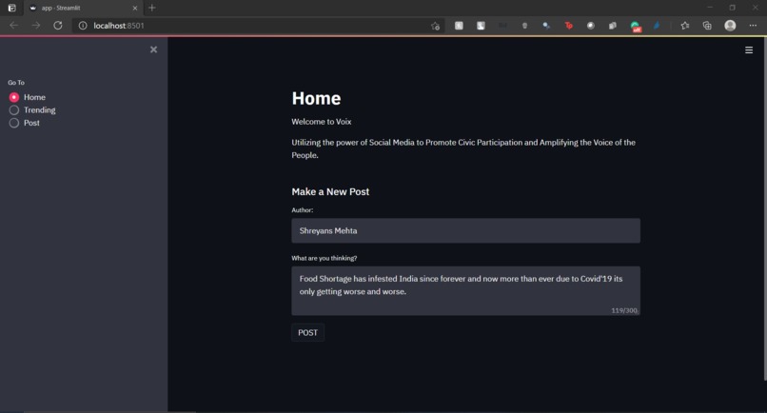This screenshot has width=767, height=413.
Task: Go forward with the browser forward arrow
Action: [36, 26]
